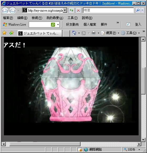This screenshot has width=147, height=153.
Task: Open 好友動向 on Windows Live toolbar
Action: tap(72, 25)
